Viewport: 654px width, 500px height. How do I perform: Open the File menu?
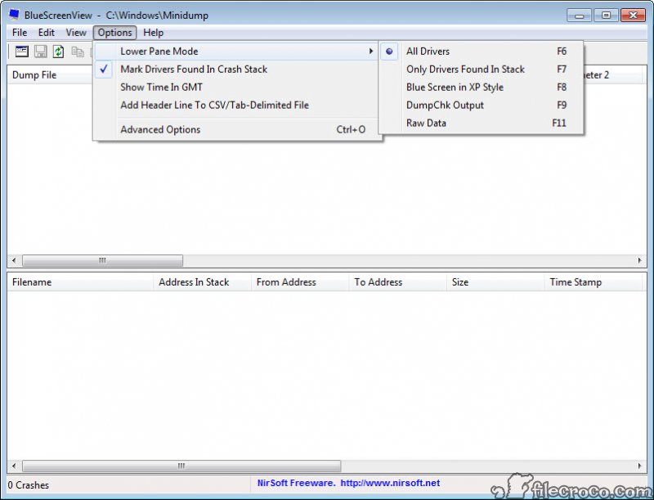(x=20, y=33)
